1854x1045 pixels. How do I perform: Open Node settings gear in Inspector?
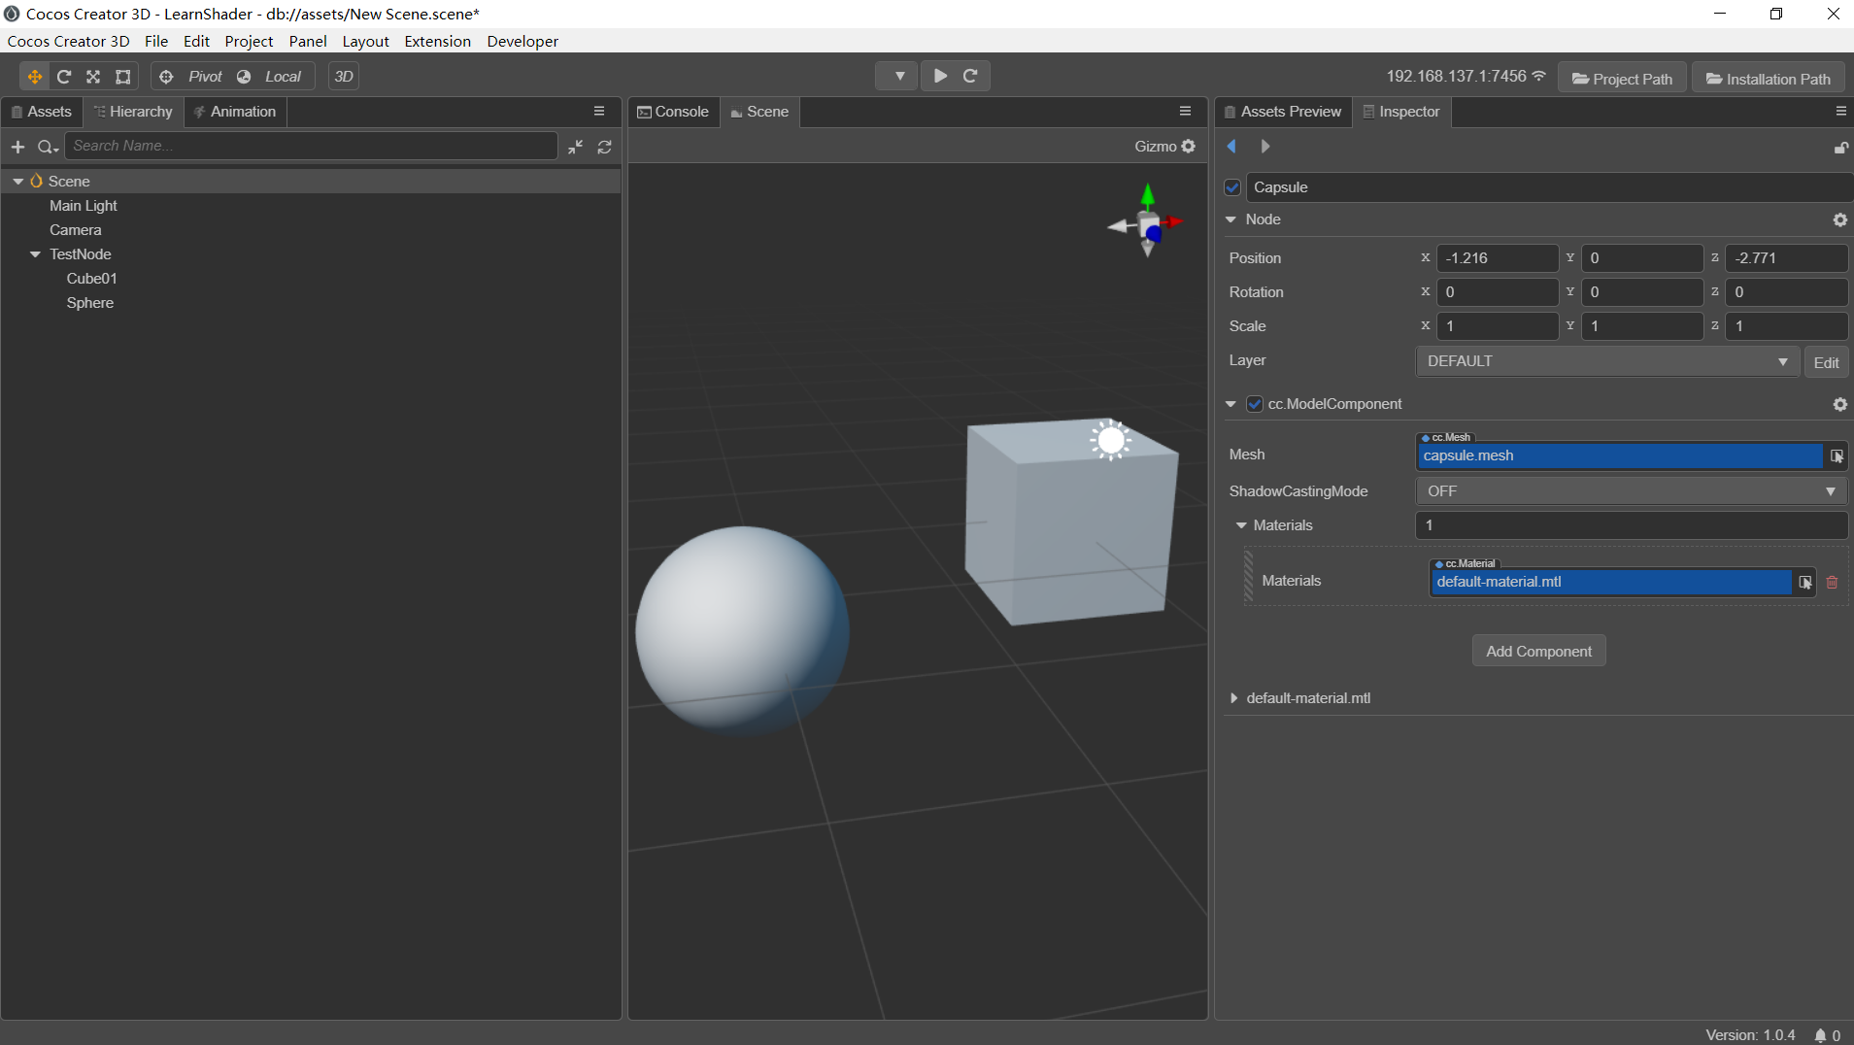(x=1839, y=220)
